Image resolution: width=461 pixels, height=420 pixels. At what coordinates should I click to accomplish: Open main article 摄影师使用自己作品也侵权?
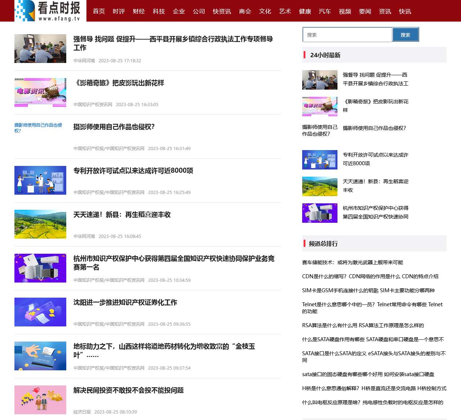click(114, 127)
